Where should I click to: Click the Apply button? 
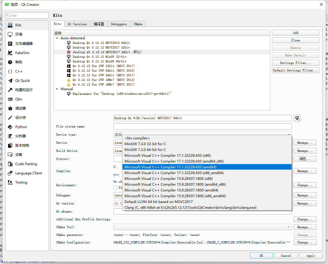311,256
